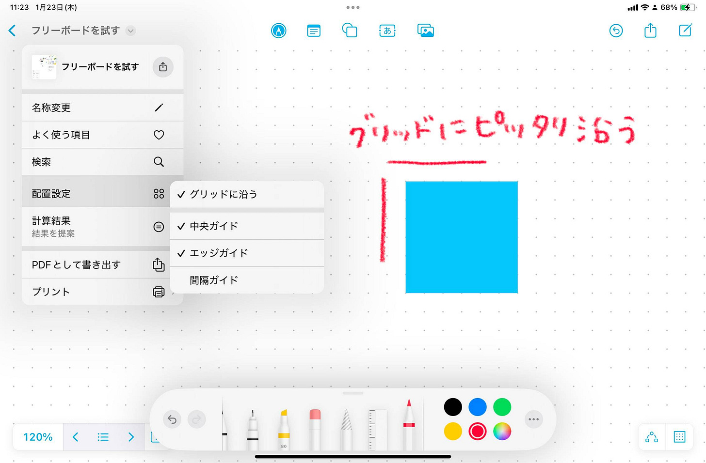Select the pencil tool
This screenshot has width=706, height=463.
click(346, 430)
